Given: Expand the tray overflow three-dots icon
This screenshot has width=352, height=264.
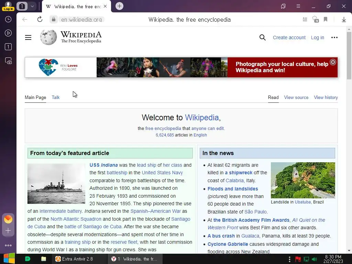Looking at the screenshot, I should click(289, 259).
